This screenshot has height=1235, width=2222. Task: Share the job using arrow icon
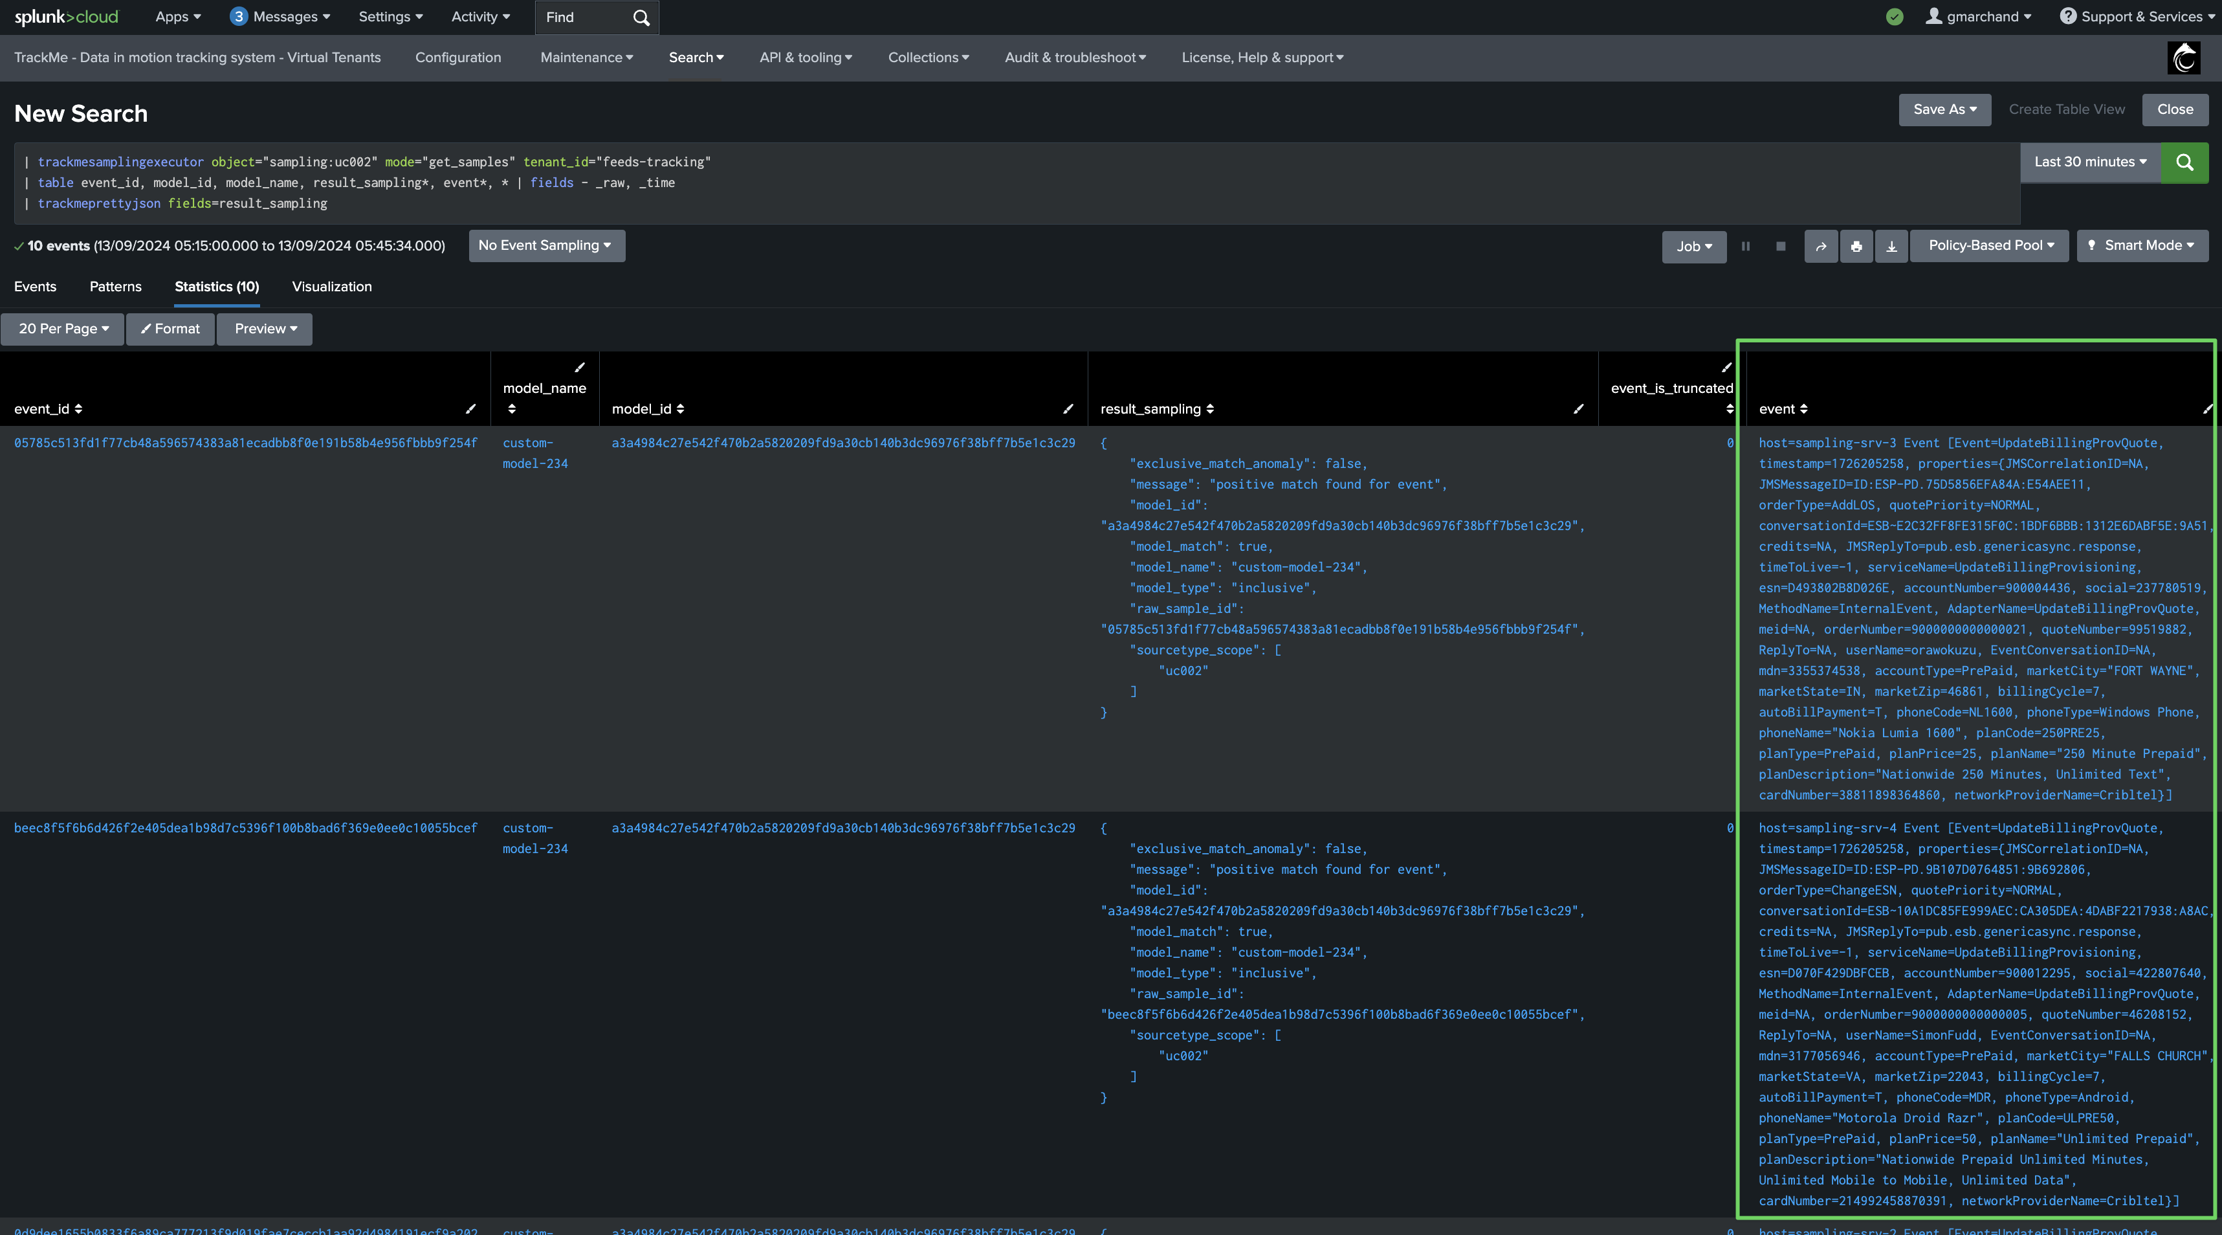[1821, 246]
